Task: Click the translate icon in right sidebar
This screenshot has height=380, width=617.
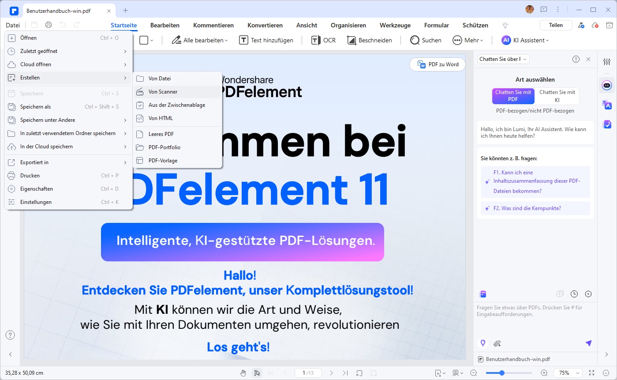Action: [607, 105]
